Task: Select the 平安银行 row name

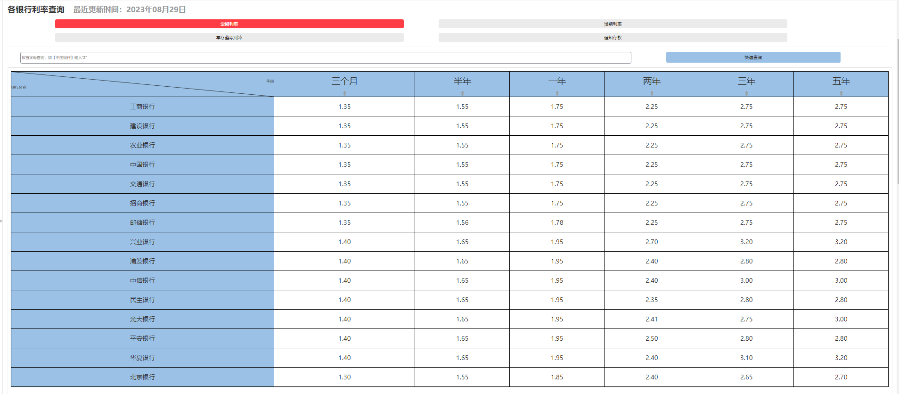Action: tap(142, 338)
